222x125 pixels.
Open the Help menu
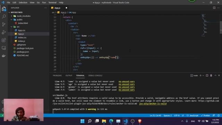(x=61, y=2)
